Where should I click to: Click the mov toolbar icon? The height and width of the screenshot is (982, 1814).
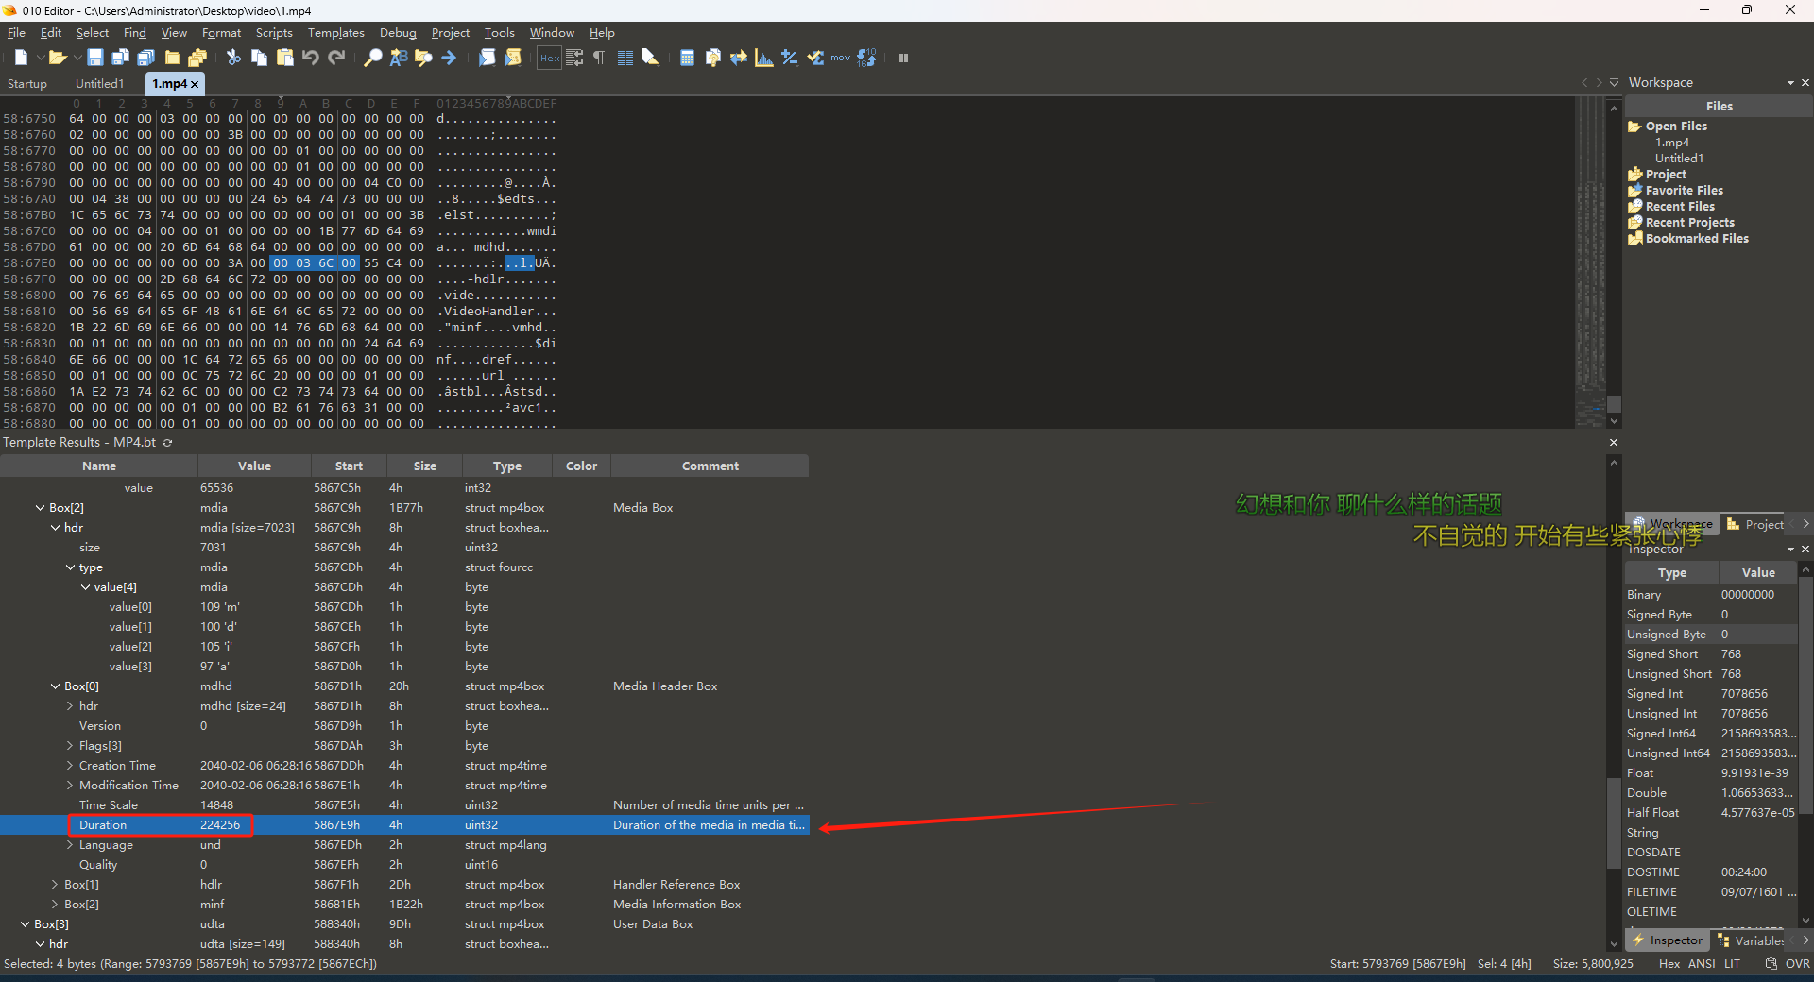click(841, 58)
